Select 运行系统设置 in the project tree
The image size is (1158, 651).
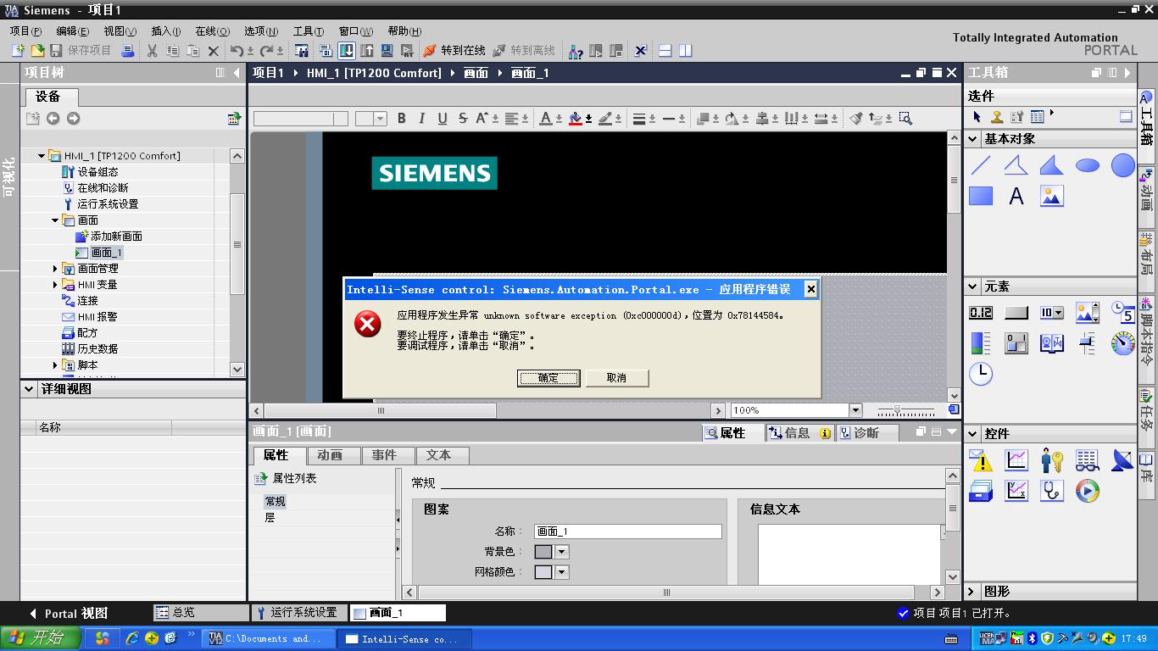[x=108, y=204]
